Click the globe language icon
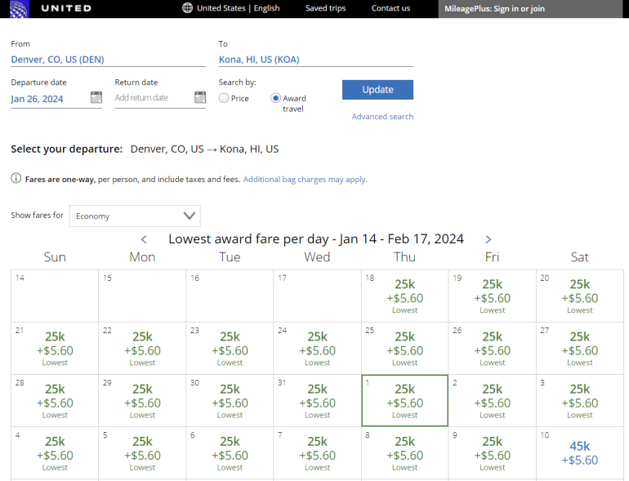629x481 pixels. (188, 8)
